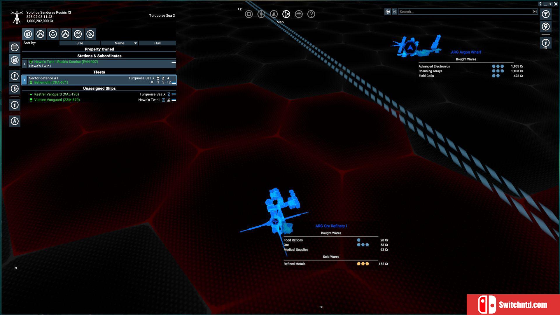Toggle trade offers display icon beside search
This screenshot has width=560, height=315.
pyautogui.click(x=388, y=12)
